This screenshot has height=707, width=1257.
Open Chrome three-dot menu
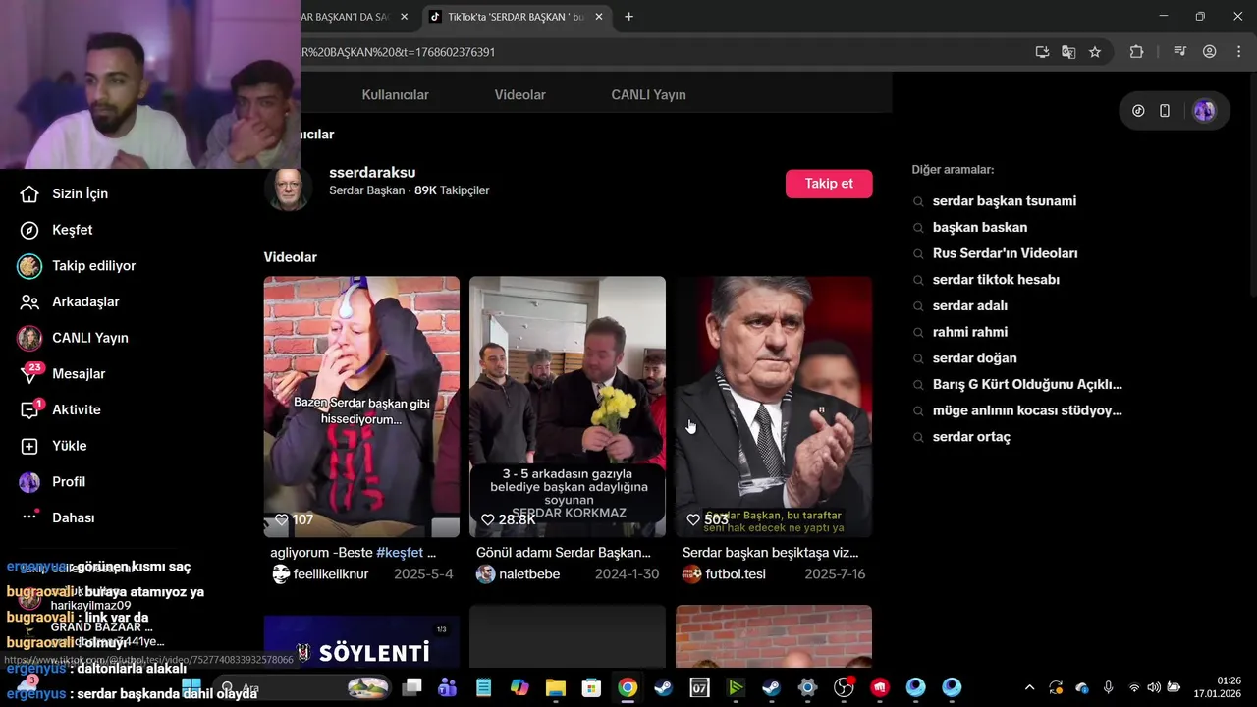(x=1240, y=52)
